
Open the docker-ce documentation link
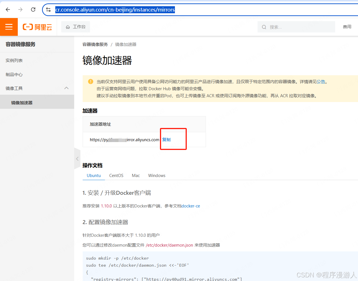click(191, 206)
